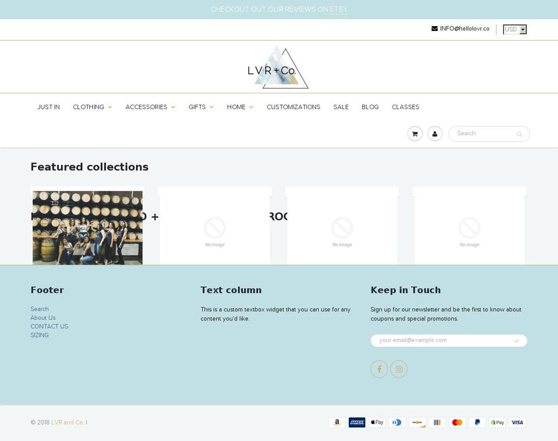
Task: Click the user account icon
Action: [435, 134]
